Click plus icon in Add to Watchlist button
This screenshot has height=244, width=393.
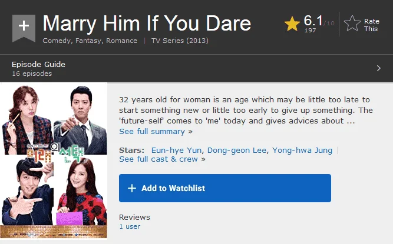132,188
